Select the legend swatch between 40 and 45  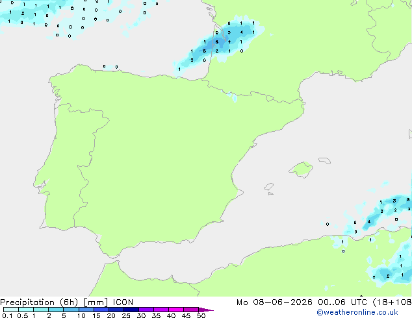click(176, 310)
